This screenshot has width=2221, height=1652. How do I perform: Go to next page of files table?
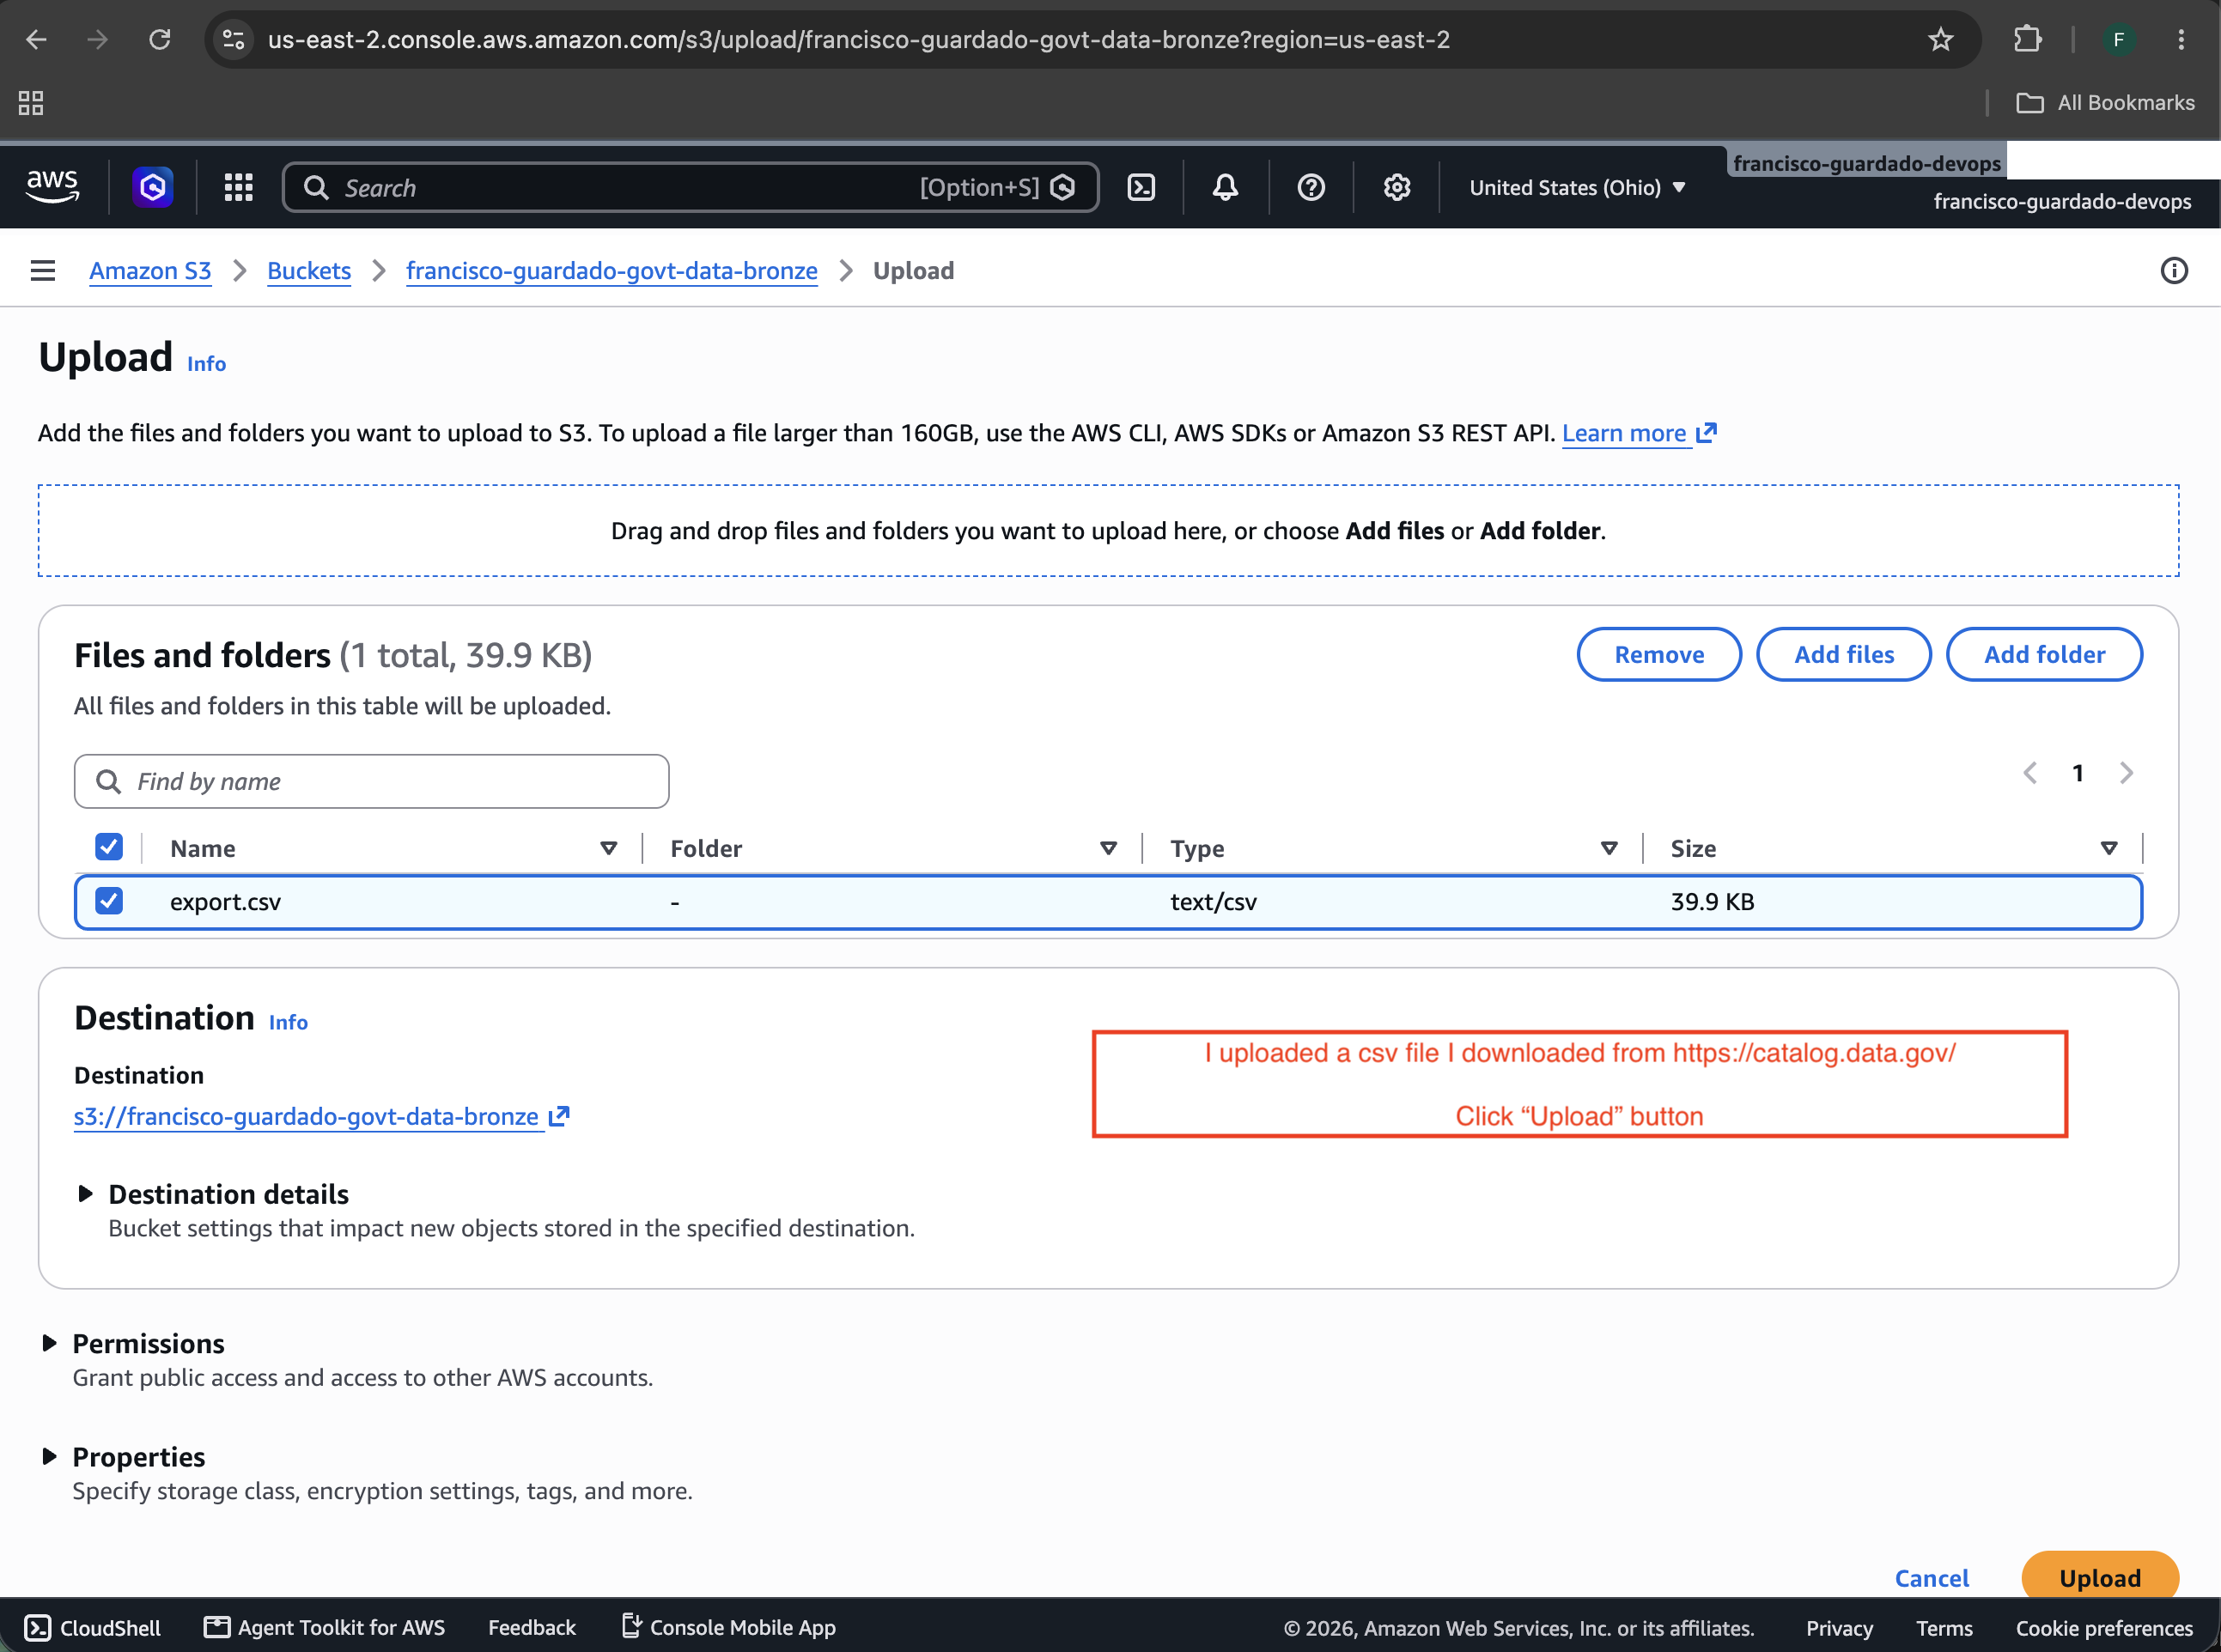click(2126, 773)
